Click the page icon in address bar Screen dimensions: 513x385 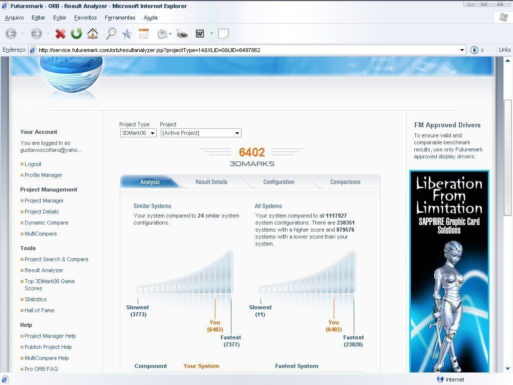[x=33, y=50]
